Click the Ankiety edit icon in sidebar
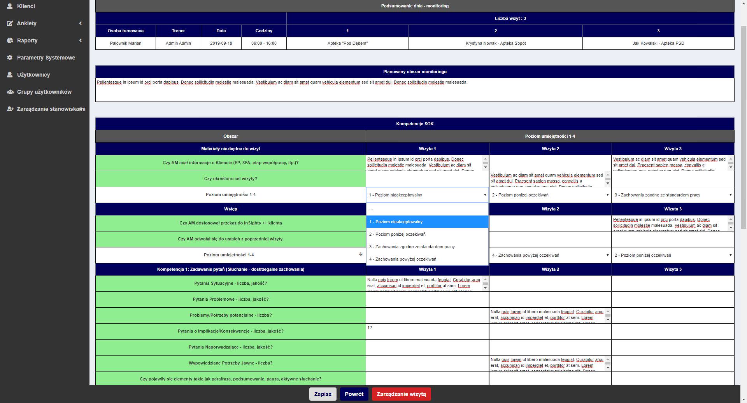The width and height of the screenshot is (747, 403). [x=10, y=23]
